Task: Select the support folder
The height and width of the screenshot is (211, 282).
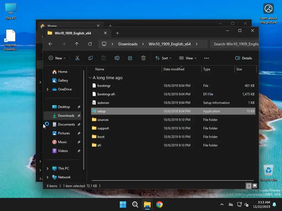Action: 173,128
